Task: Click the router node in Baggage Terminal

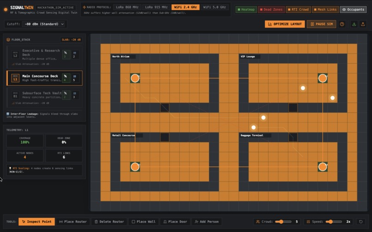Action: tap(323, 167)
